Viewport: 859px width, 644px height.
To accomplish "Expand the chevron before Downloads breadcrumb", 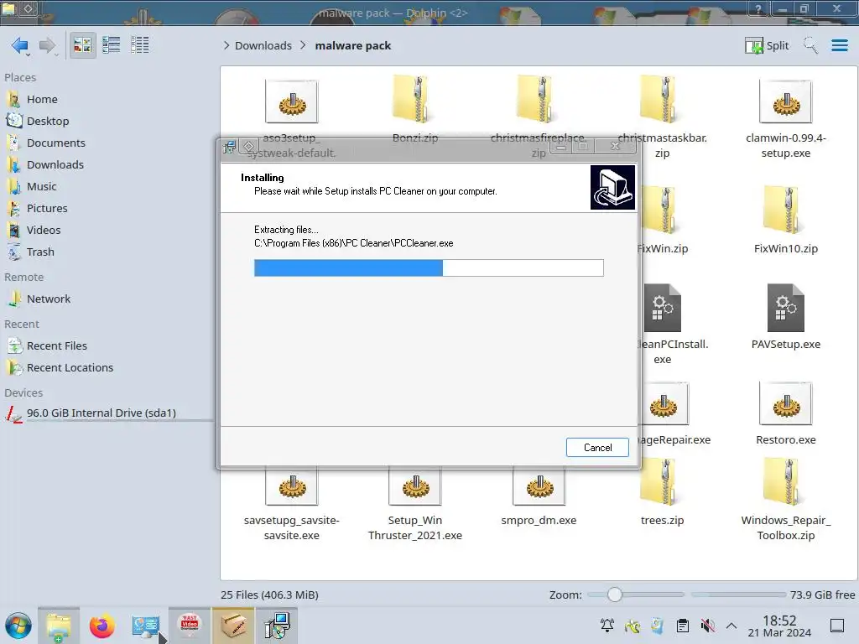I will pyautogui.click(x=226, y=45).
